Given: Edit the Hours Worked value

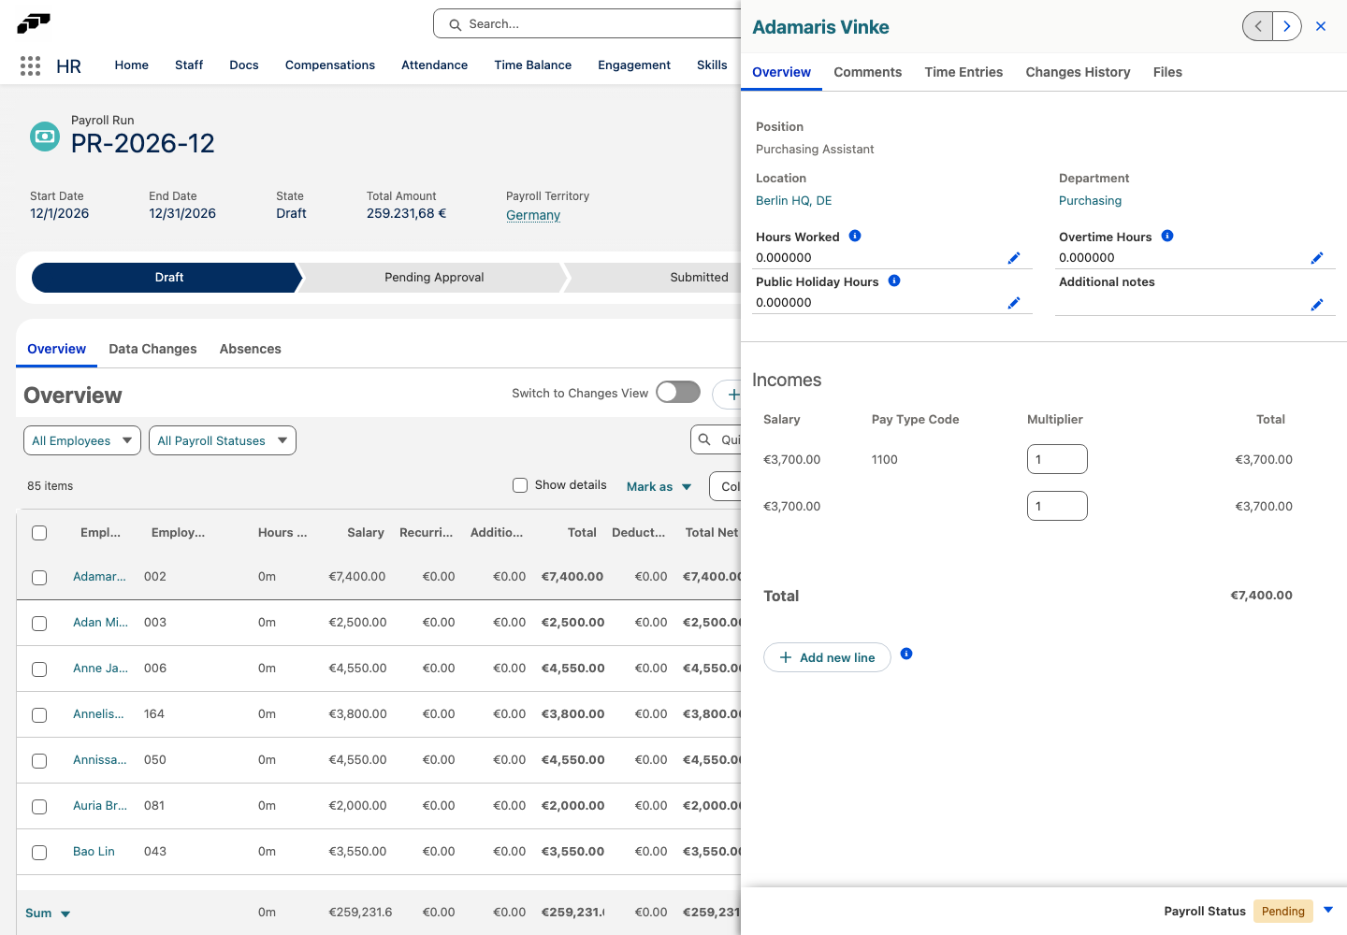Looking at the screenshot, I should click(x=1014, y=258).
